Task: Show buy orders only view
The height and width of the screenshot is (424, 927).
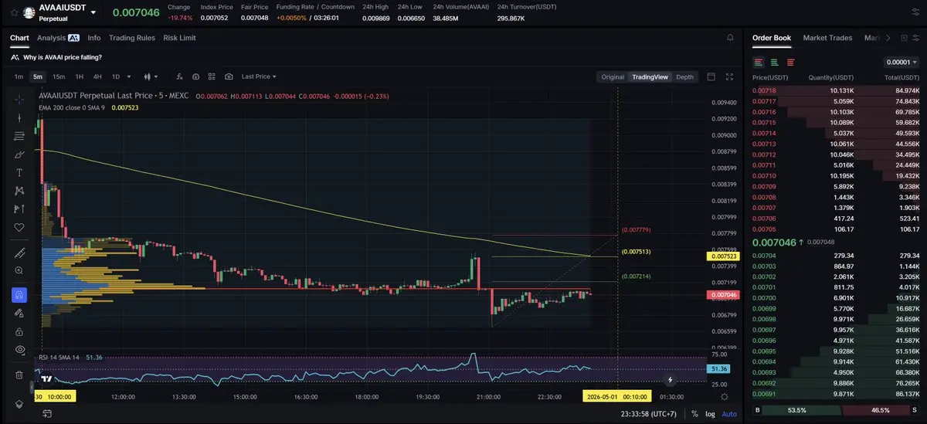Action: (x=775, y=63)
